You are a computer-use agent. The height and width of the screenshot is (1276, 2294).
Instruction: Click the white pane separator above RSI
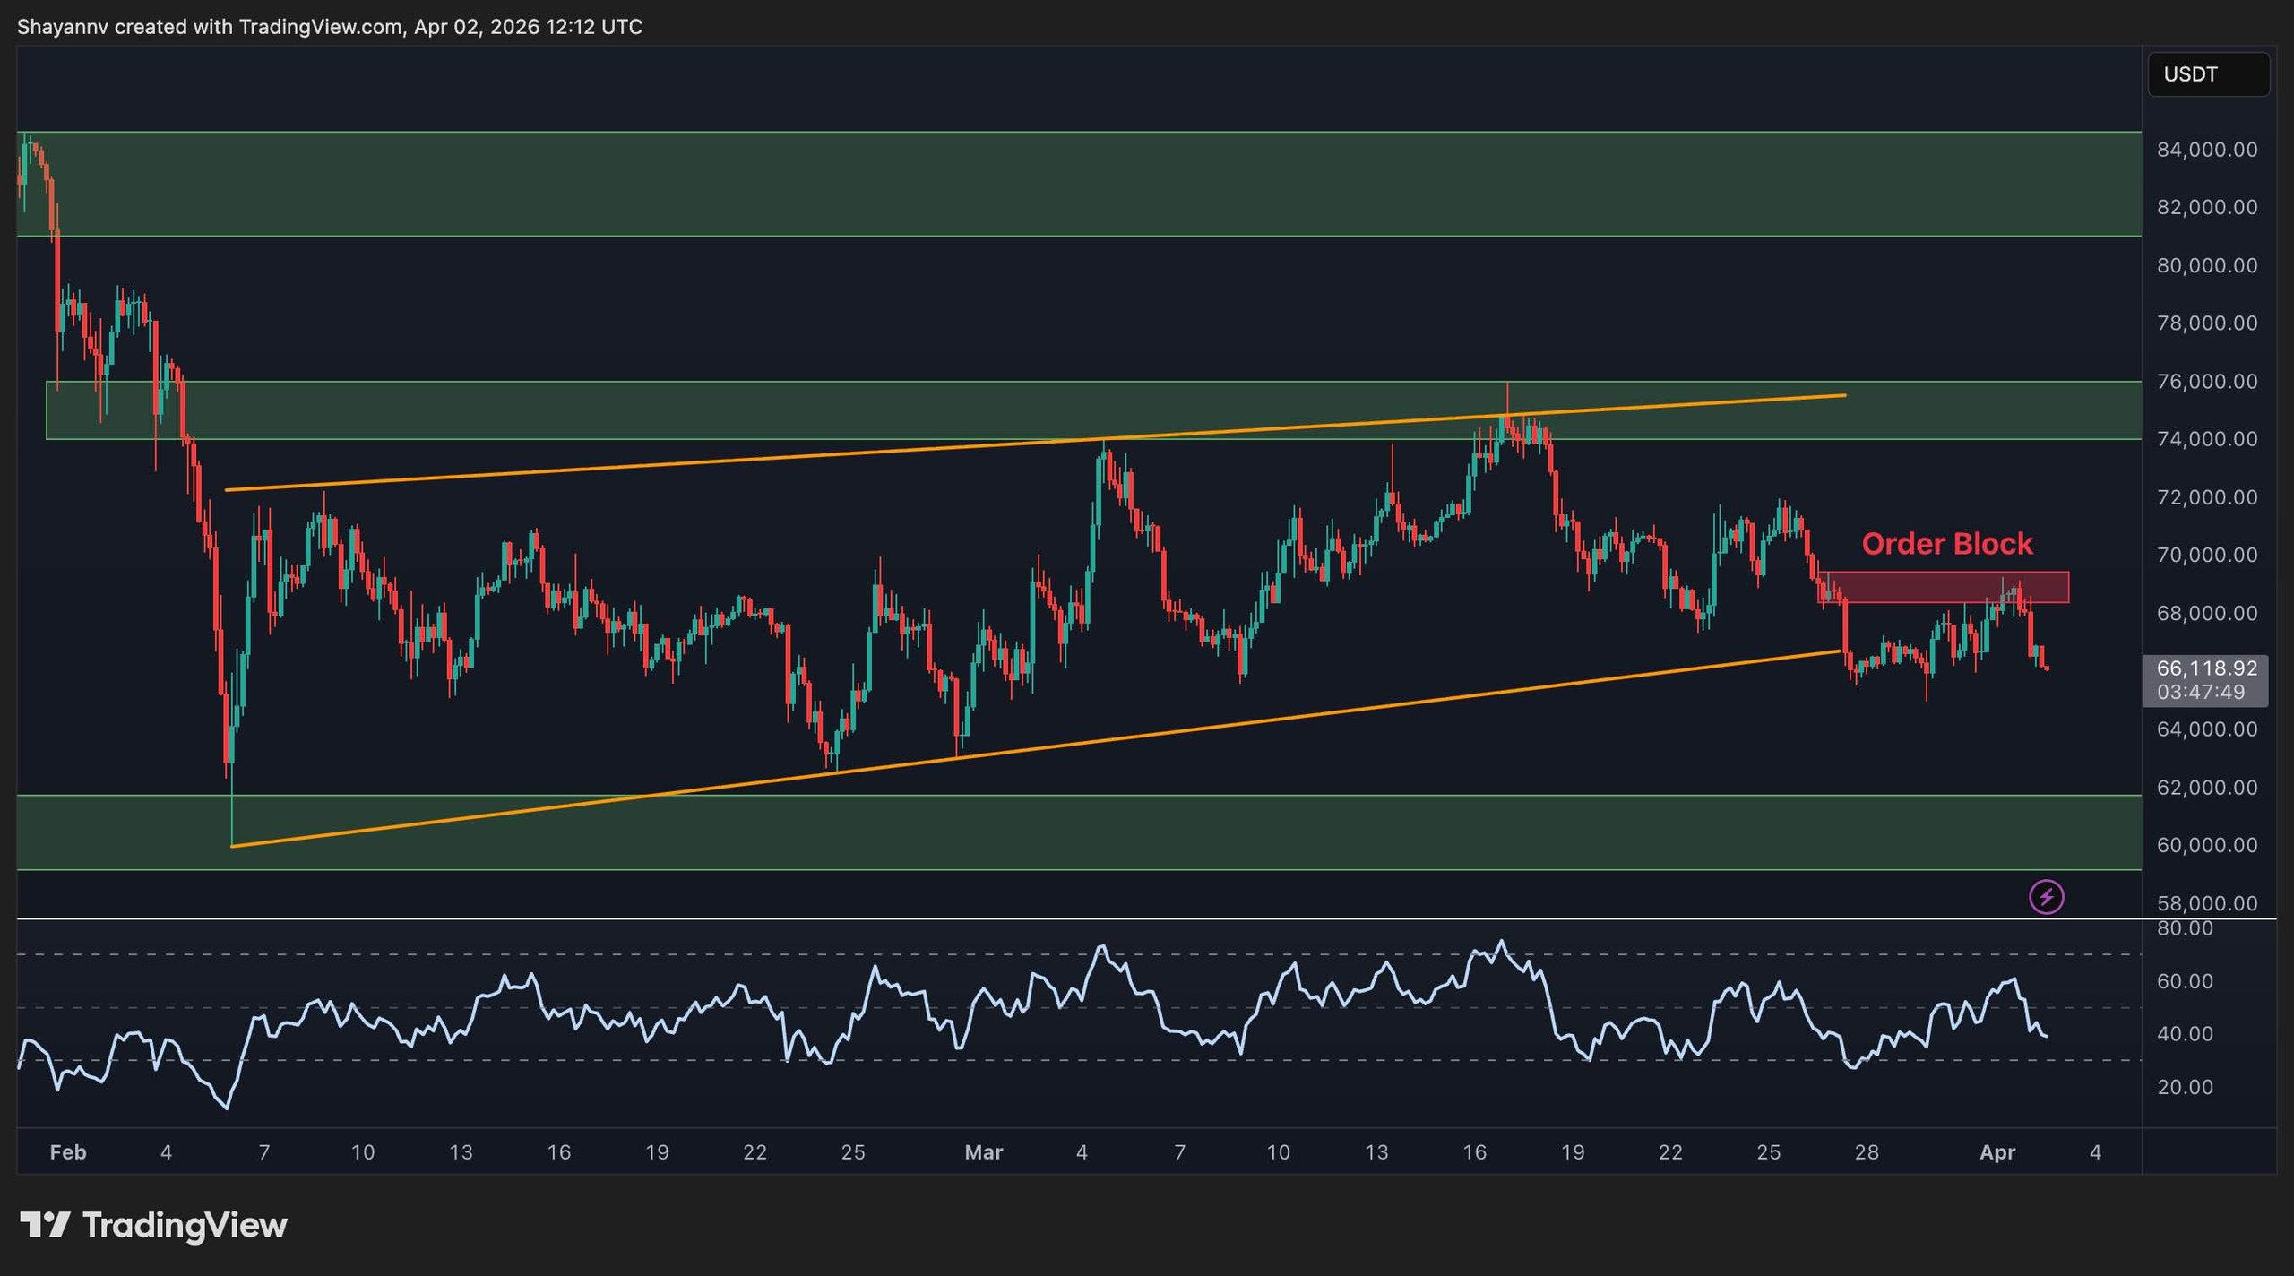point(1075,918)
